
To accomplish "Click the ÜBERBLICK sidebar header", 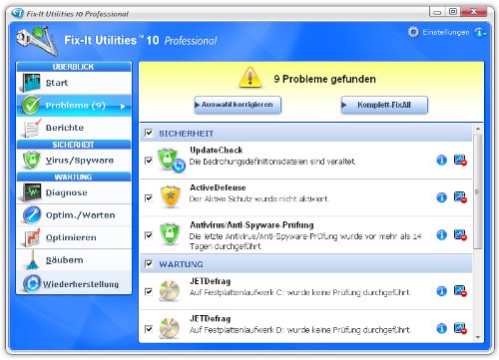I will pyautogui.click(x=74, y=67).
